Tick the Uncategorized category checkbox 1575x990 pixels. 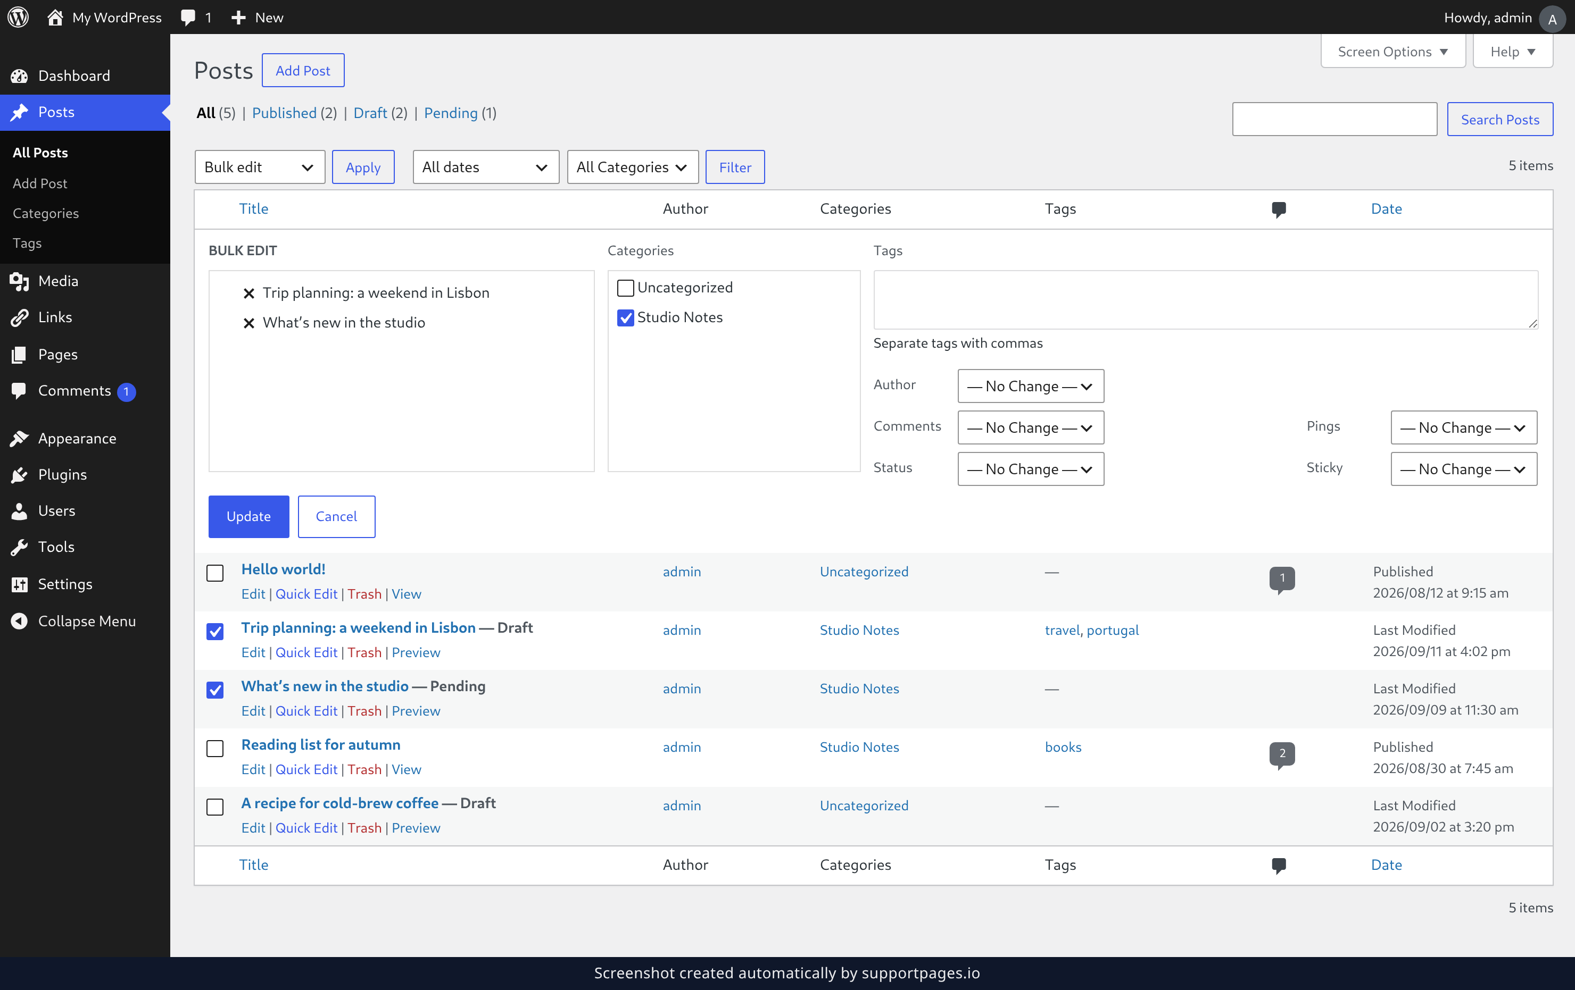(x=625, y=288)
